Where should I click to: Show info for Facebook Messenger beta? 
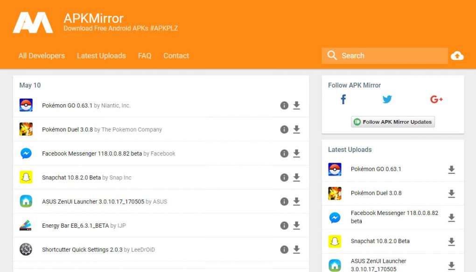tap(284, 153)
